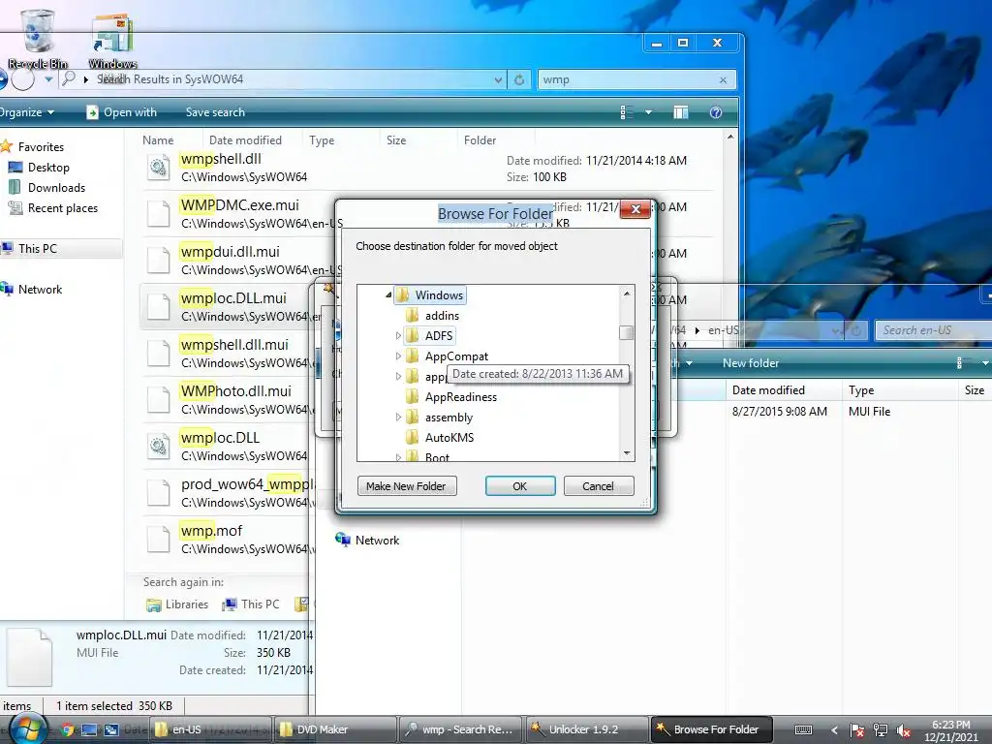The height and width of the screenshot is (744, 992).
Task: Click the wmploc.DLL file icon
Action: point(158,447)
